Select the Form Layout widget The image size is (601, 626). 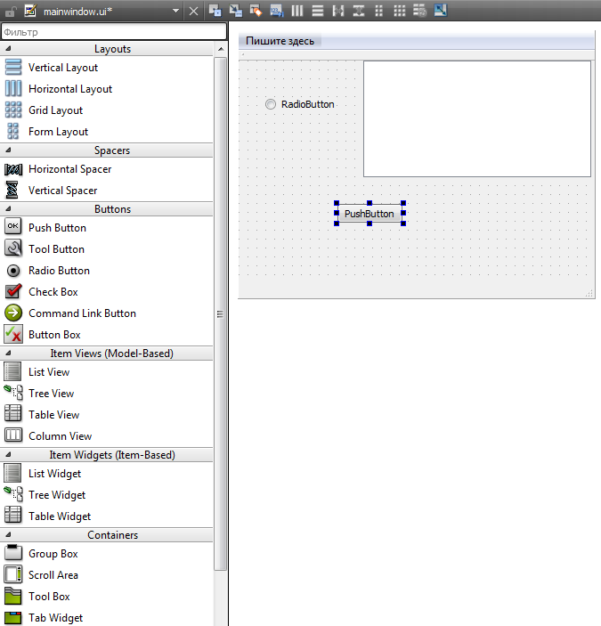click(107, 132)
